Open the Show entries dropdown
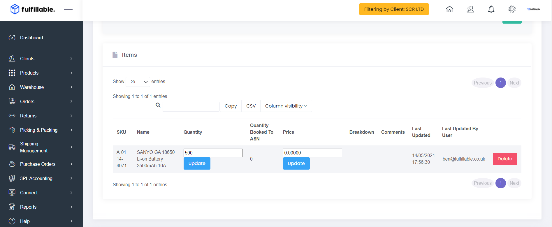The height and width of the screenshot is (227, 552). pyautogui.click(x=138, y=82)
